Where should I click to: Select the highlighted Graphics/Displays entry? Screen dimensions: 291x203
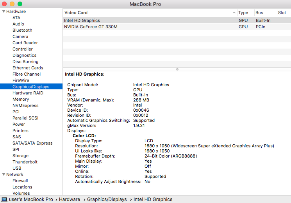tap(31, 87)
